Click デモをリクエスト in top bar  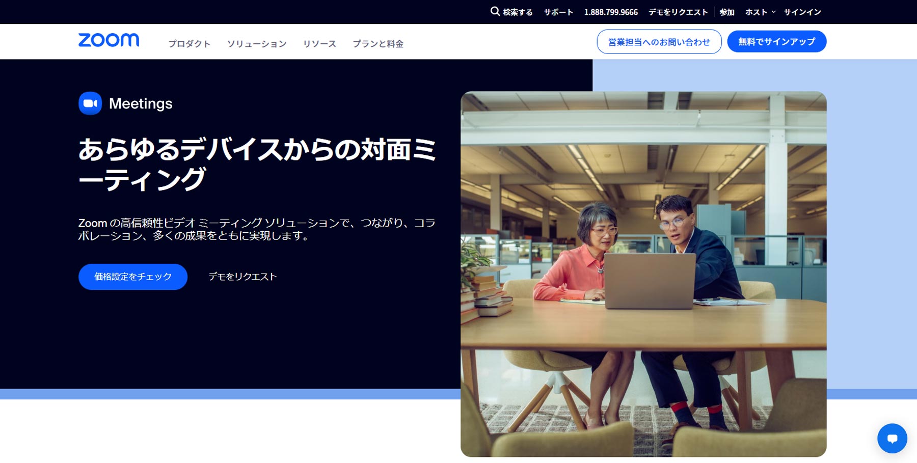point(678,12)
